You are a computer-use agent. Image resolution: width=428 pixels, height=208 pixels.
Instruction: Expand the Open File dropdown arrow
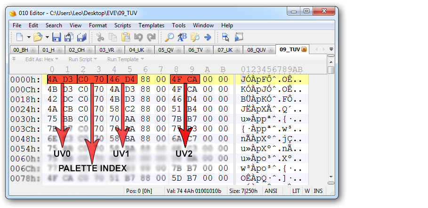[47, 37]
